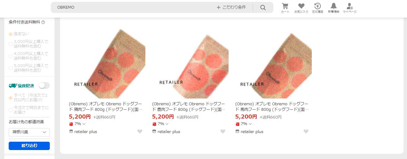
Task: Toggle the 優良配送 switch
Action: pyautogui.click(x=44, y=86)
